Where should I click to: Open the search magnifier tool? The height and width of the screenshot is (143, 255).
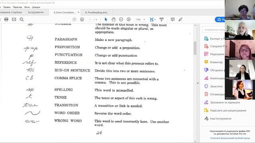click(22, 19)
